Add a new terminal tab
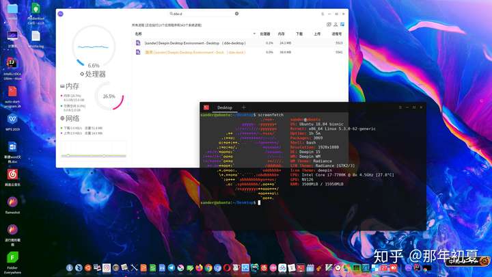 tap(243, 107)
